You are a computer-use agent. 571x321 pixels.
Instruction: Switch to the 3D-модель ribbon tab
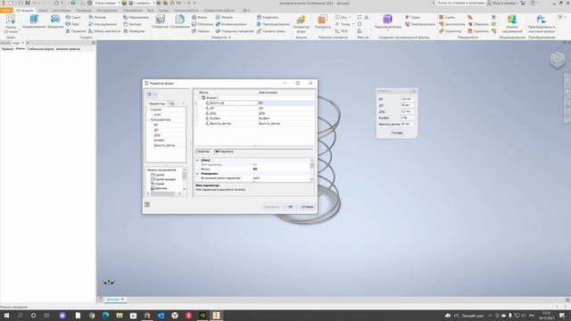pos(24,10)
